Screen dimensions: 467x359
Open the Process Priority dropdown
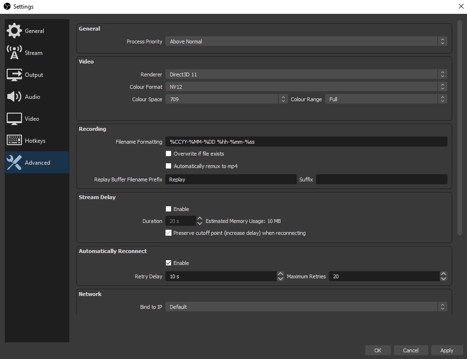(306, 42)
